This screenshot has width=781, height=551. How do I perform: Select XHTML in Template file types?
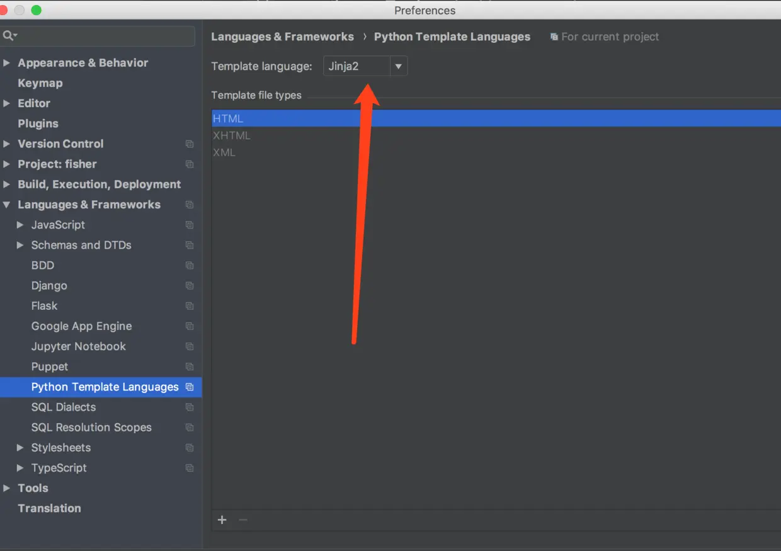[x=496, y=135]
